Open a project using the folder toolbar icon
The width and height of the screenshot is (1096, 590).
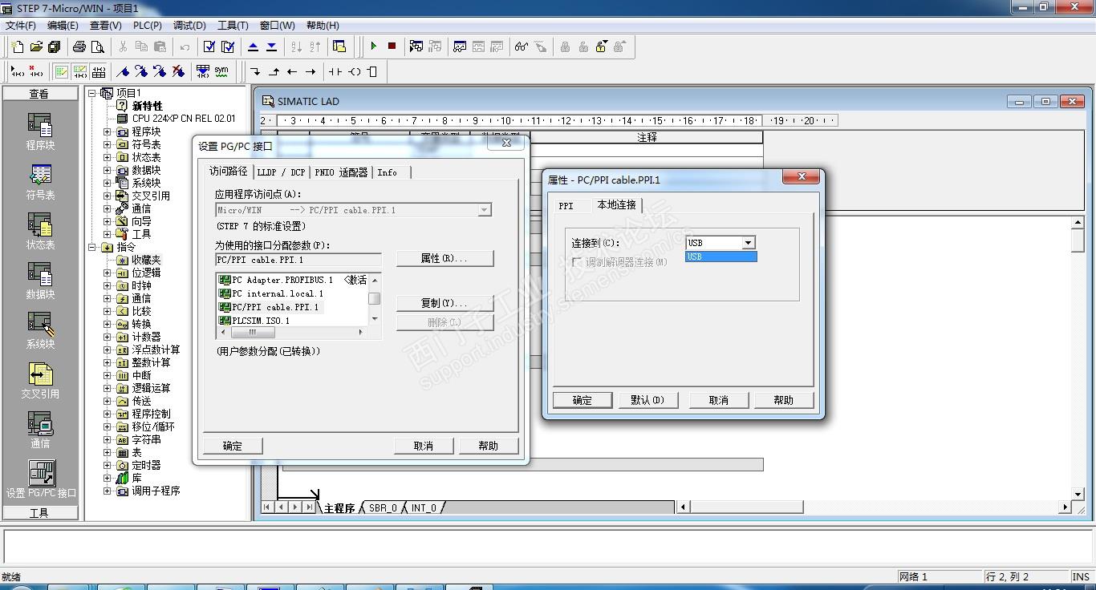36,46
